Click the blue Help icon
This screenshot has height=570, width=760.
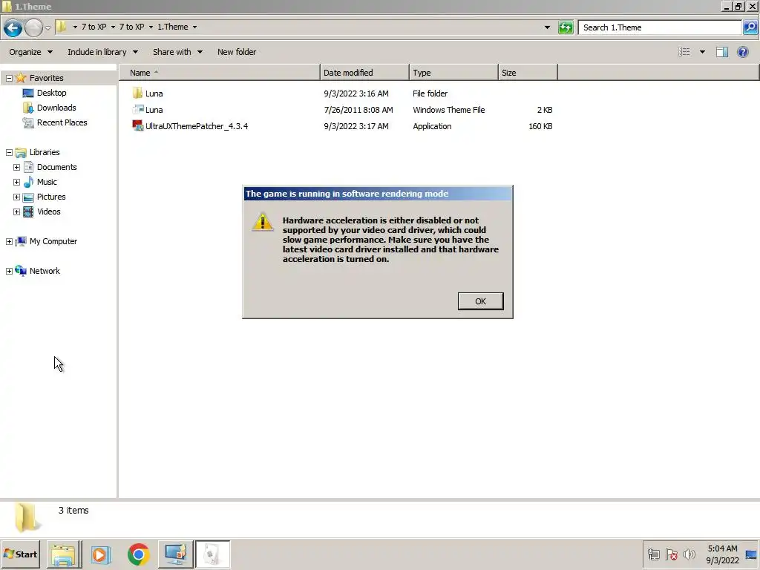pos(742,52)
